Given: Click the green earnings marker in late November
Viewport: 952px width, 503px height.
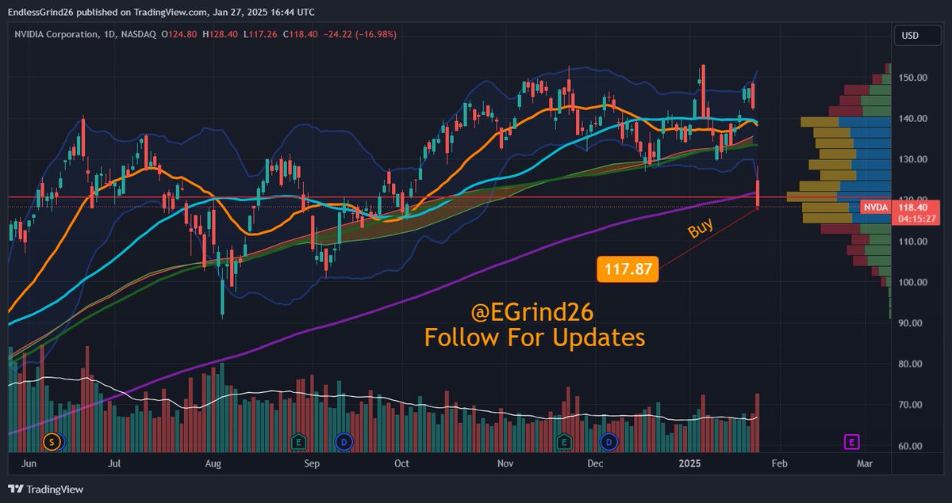Looking at the screenshot, I should pos(564,440).
